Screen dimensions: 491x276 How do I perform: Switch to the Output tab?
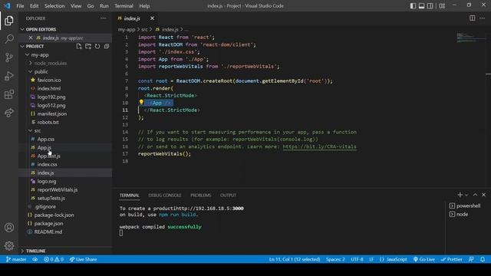coord(228,195)
